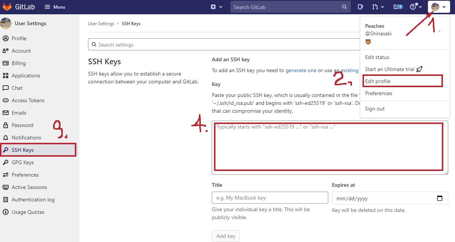
Task: Click the Active Sessions monitor icon
Action: click(5, 187)
